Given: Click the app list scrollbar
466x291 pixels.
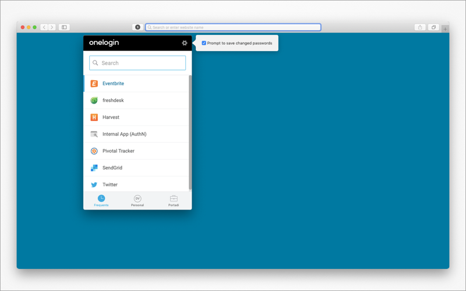Looking at the screenshot, I should (190, 133).
